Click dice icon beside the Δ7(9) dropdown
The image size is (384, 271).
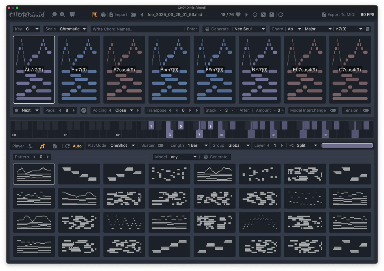(367, 29)
